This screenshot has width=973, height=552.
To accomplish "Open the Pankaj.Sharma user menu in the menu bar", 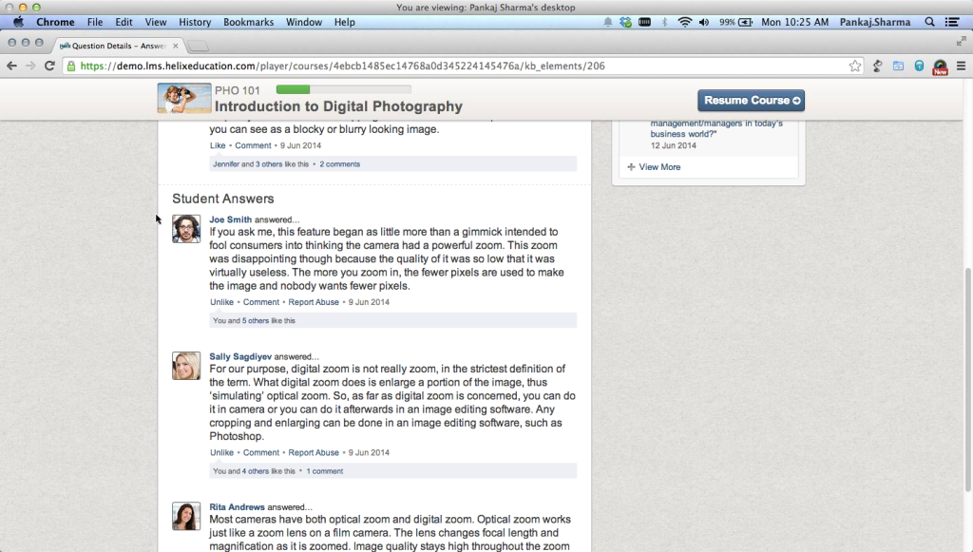I will [x=875, y=23].
